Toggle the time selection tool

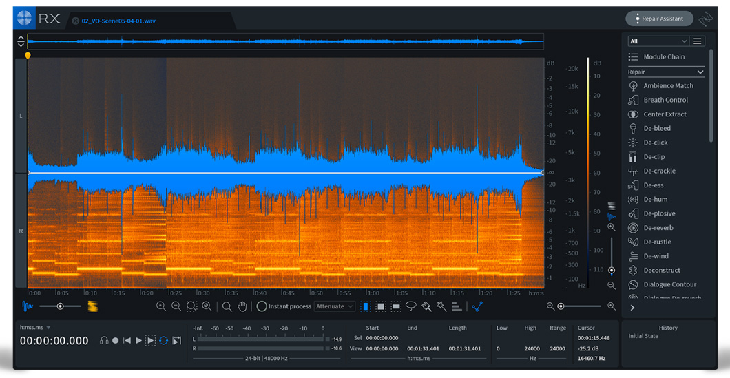[x=366, y=306]
